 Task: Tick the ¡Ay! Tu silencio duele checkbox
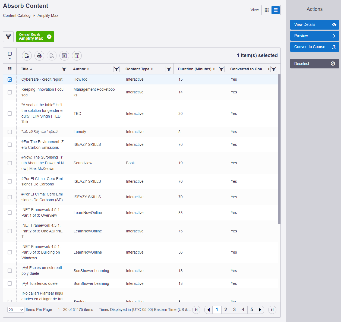click(x=10, y=283)
